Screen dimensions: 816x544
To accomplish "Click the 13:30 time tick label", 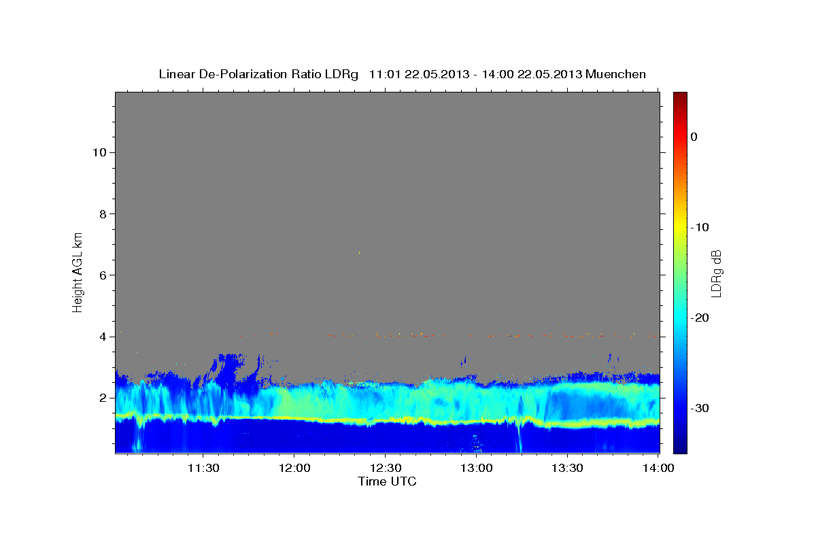I will [x=567, y=468].
